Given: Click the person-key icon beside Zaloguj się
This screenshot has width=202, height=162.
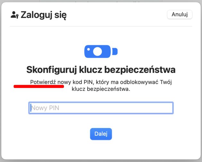Looking at the screenshot, I should (14, 15).
